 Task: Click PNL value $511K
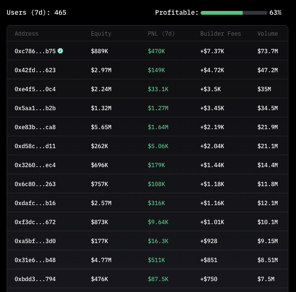click(157, 260)
